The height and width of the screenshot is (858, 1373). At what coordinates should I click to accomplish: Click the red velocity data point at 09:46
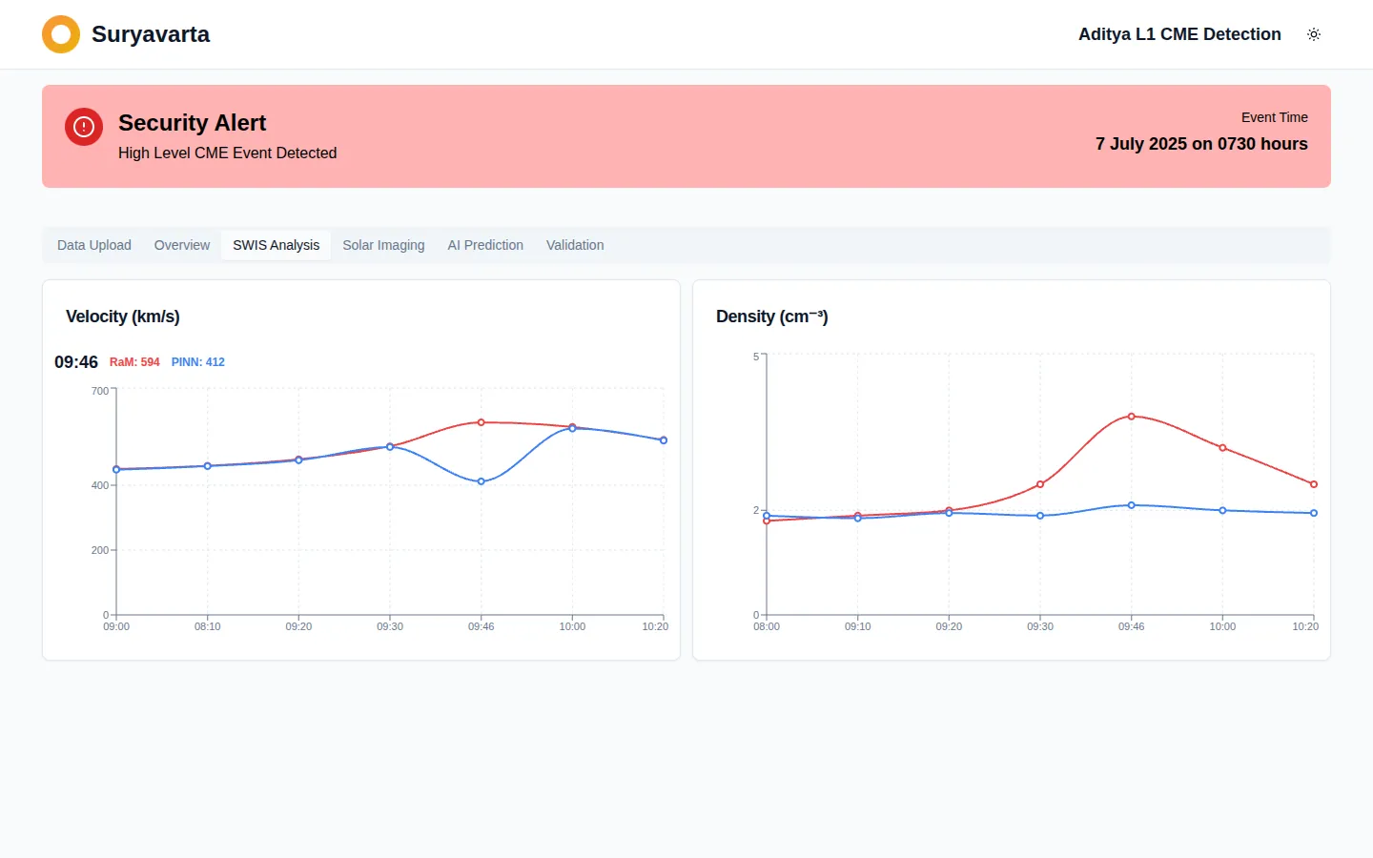point(482,422)
